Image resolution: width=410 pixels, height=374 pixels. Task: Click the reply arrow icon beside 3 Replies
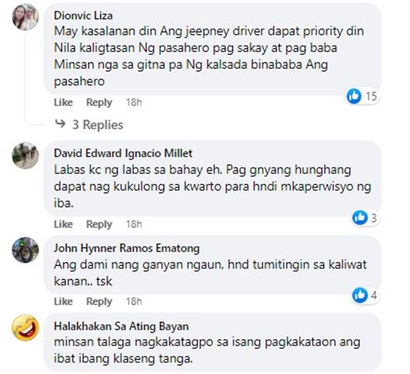(60, 124)
